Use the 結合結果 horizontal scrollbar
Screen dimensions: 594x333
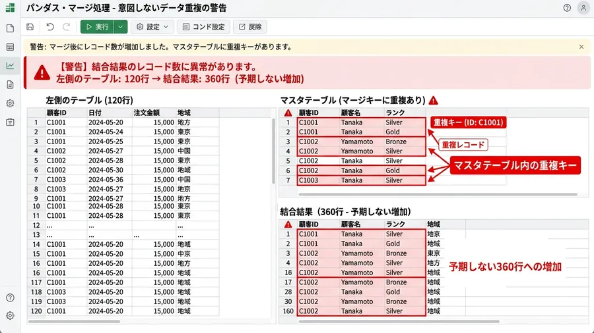(x=399, y=322)
